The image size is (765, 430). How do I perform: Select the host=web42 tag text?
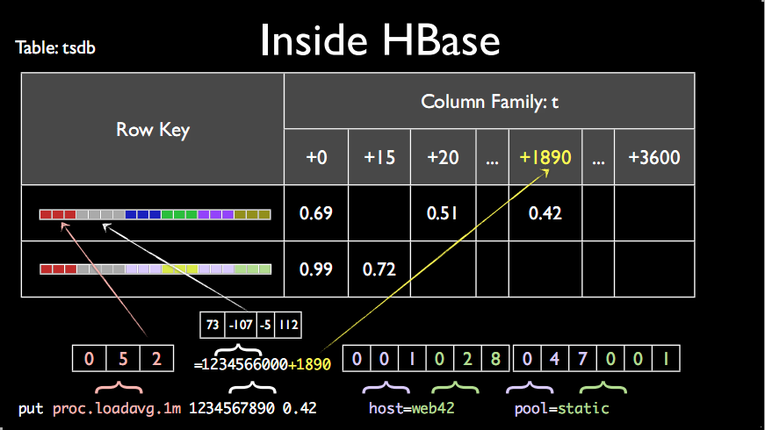[411, 408]
